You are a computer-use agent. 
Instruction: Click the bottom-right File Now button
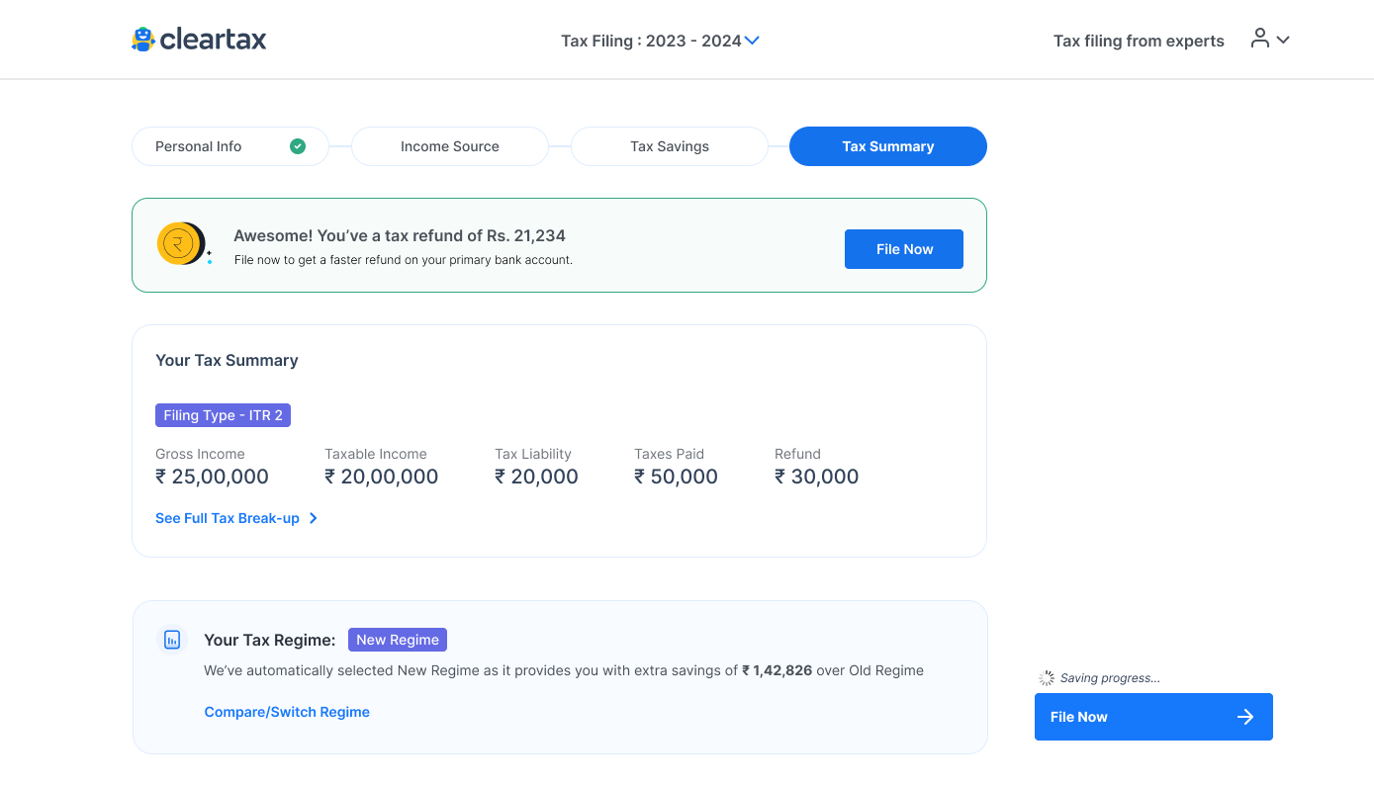point(1153,717)
